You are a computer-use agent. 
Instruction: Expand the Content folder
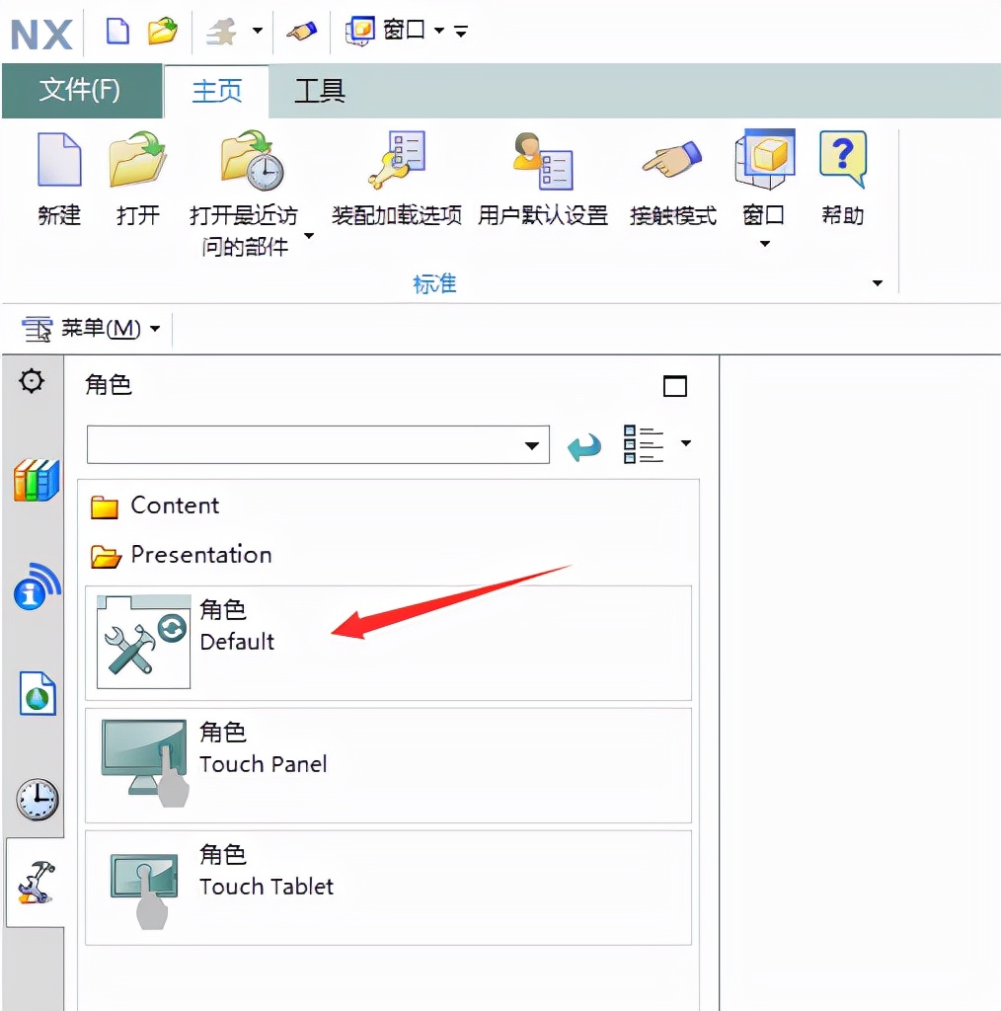(x=155, y=505)
